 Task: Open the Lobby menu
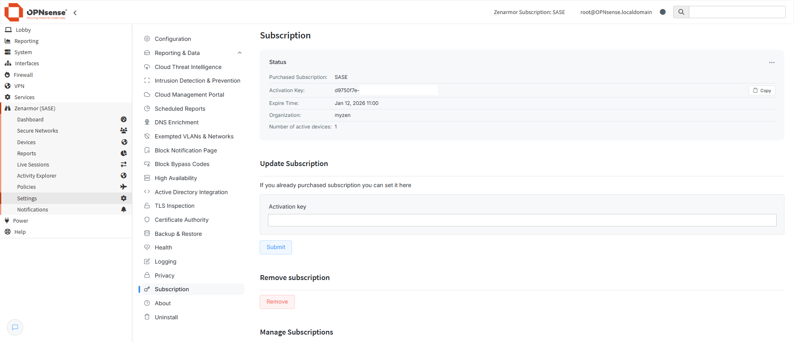24,30
